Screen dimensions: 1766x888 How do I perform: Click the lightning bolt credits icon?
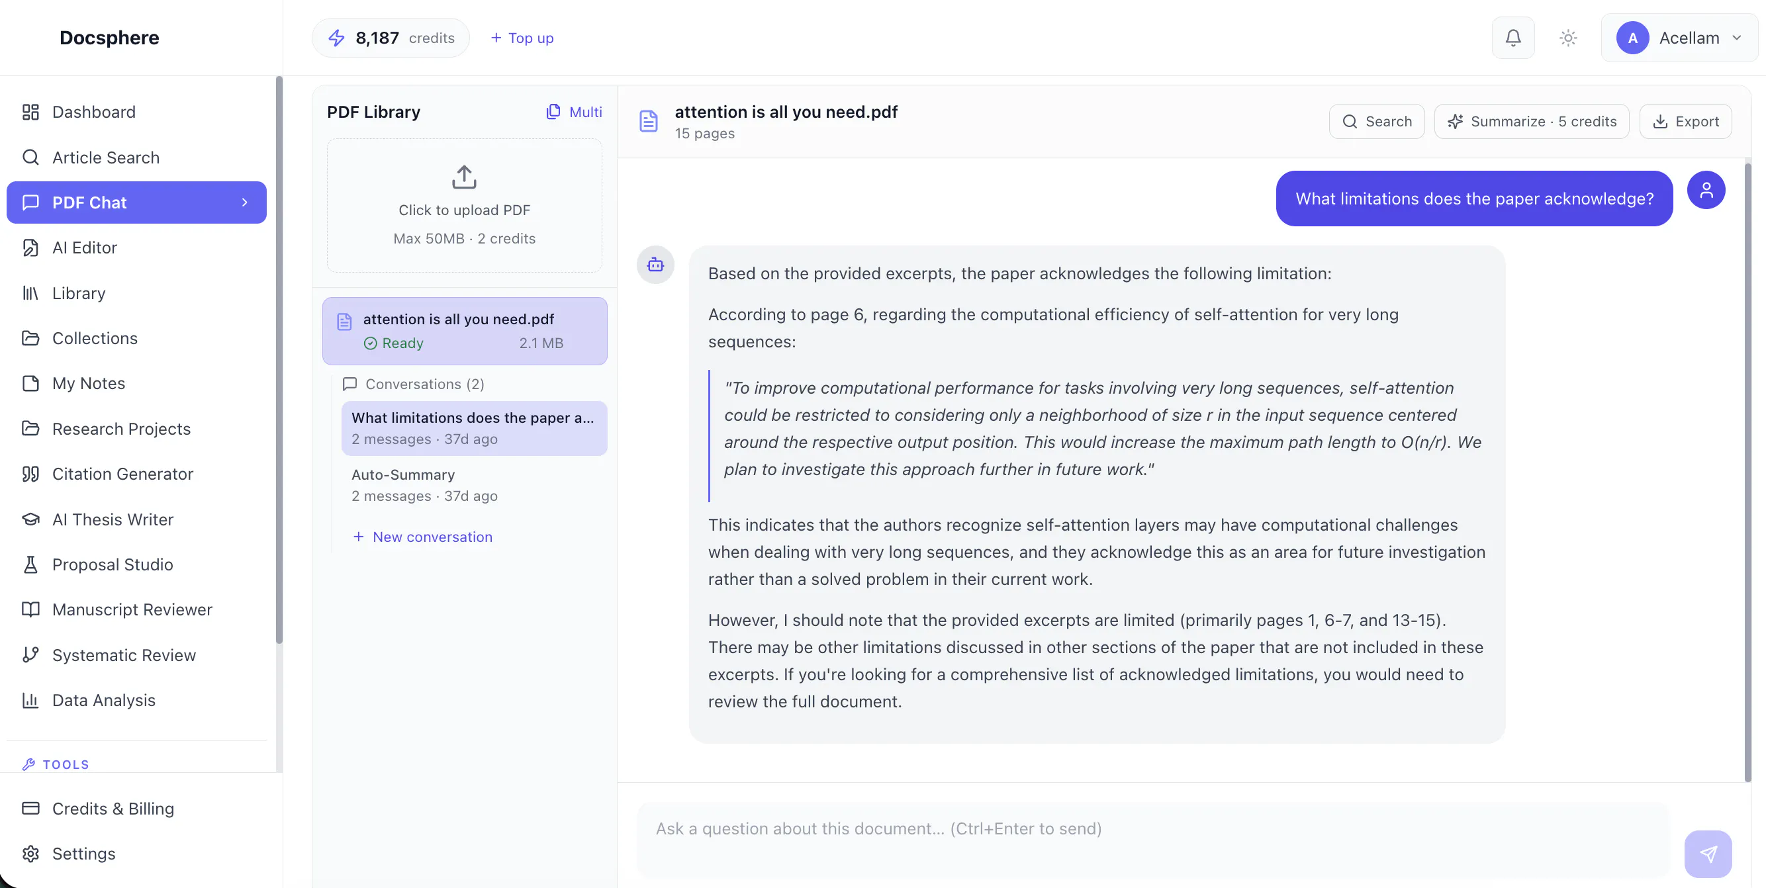tap(336, 38)
